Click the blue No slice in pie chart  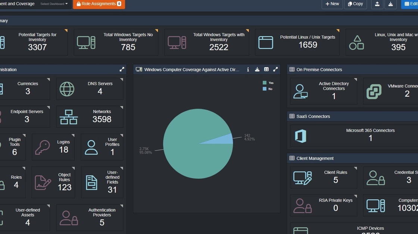tap(225, 139)
